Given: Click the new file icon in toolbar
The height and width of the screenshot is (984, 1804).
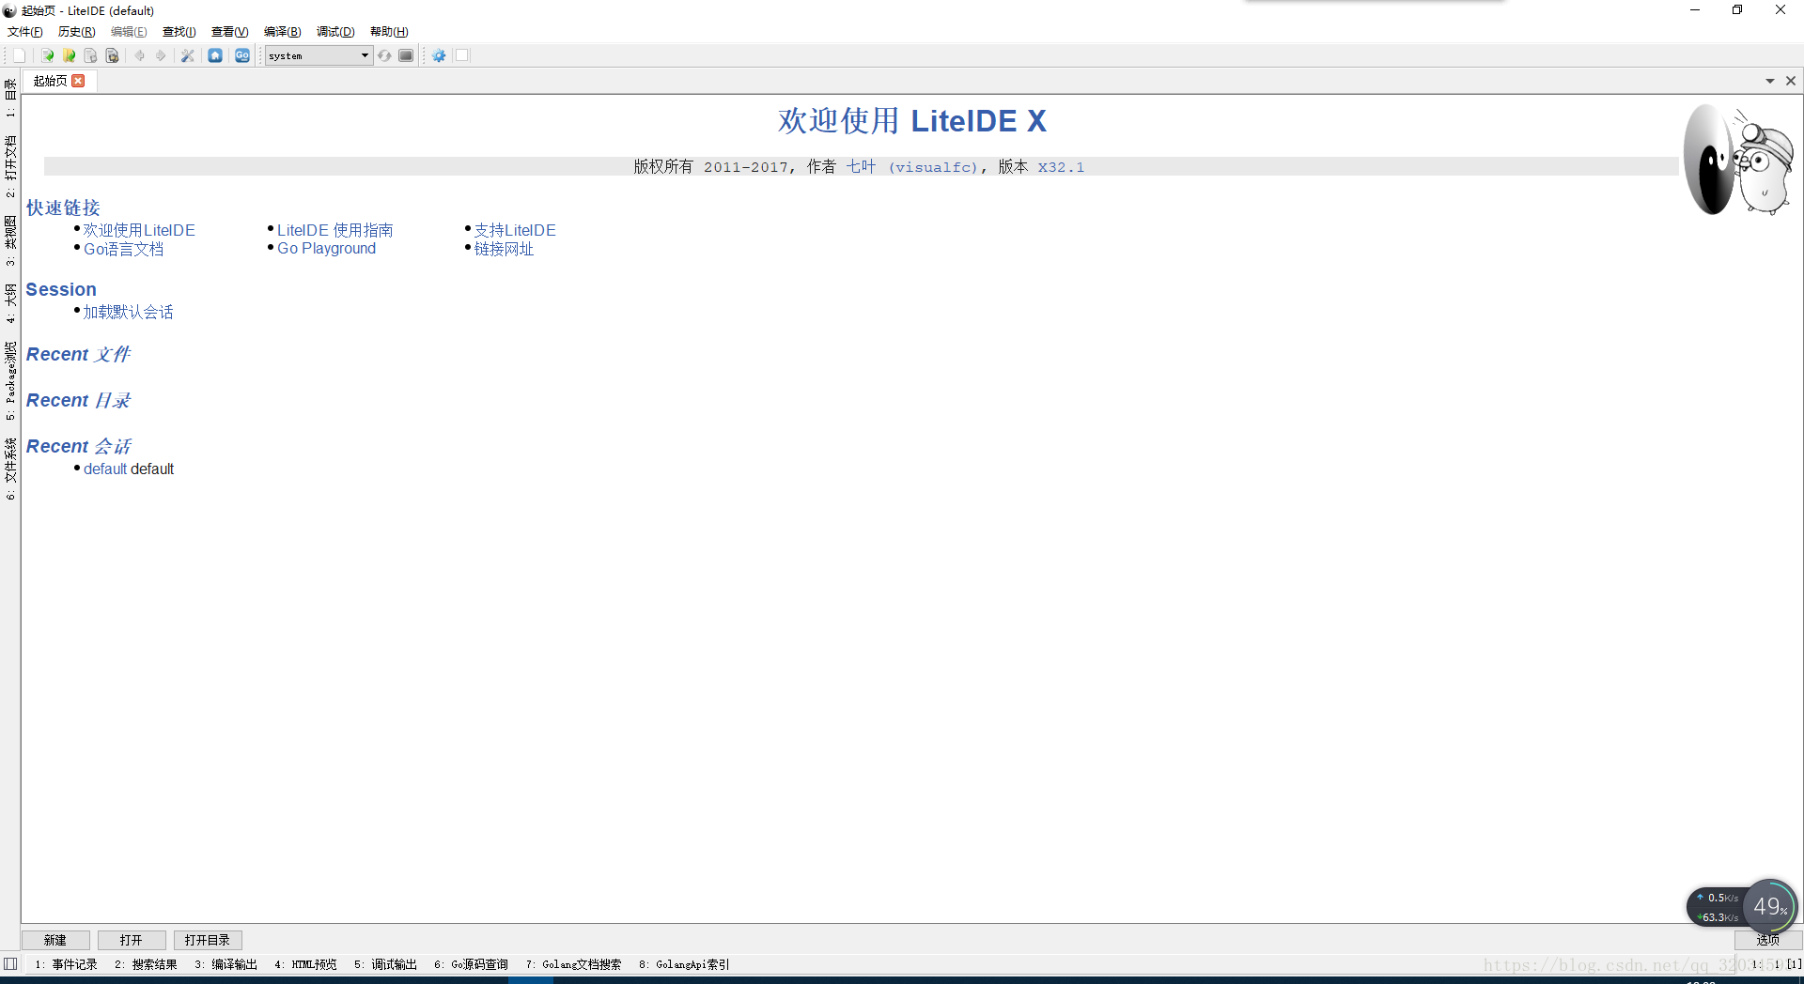Looking at the screenshot, I should [x=19, y=55].
